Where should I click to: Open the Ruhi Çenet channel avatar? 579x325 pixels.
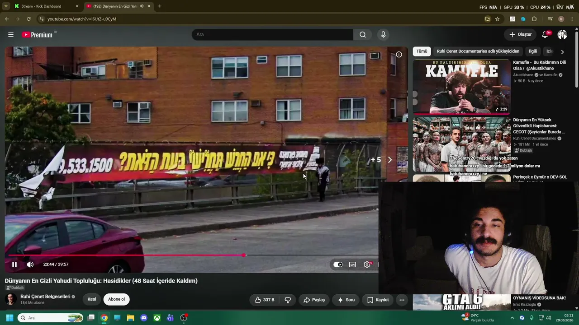pos(11,299)
